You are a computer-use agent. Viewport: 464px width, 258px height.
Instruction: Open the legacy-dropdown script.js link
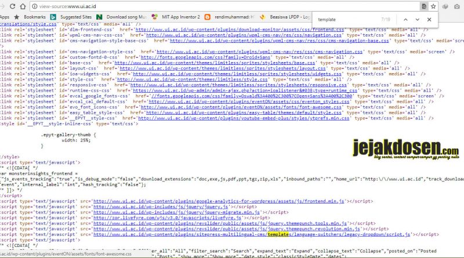pos(252,234)
